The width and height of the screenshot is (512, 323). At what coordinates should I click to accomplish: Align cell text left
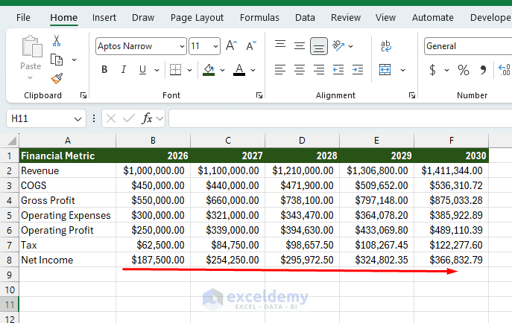point(280,69)
